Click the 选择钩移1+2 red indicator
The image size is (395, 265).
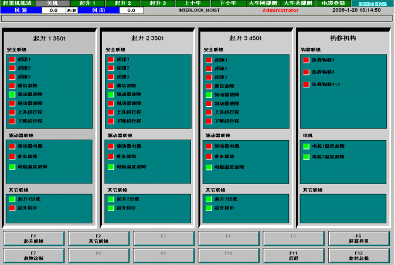306,84
